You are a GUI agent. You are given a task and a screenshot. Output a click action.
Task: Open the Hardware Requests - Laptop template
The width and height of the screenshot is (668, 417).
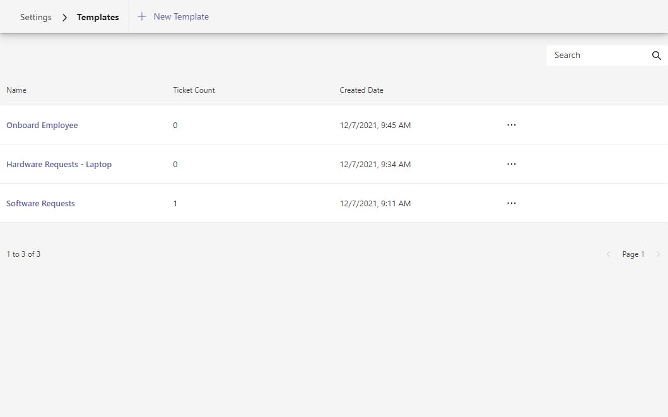(59, 164)
